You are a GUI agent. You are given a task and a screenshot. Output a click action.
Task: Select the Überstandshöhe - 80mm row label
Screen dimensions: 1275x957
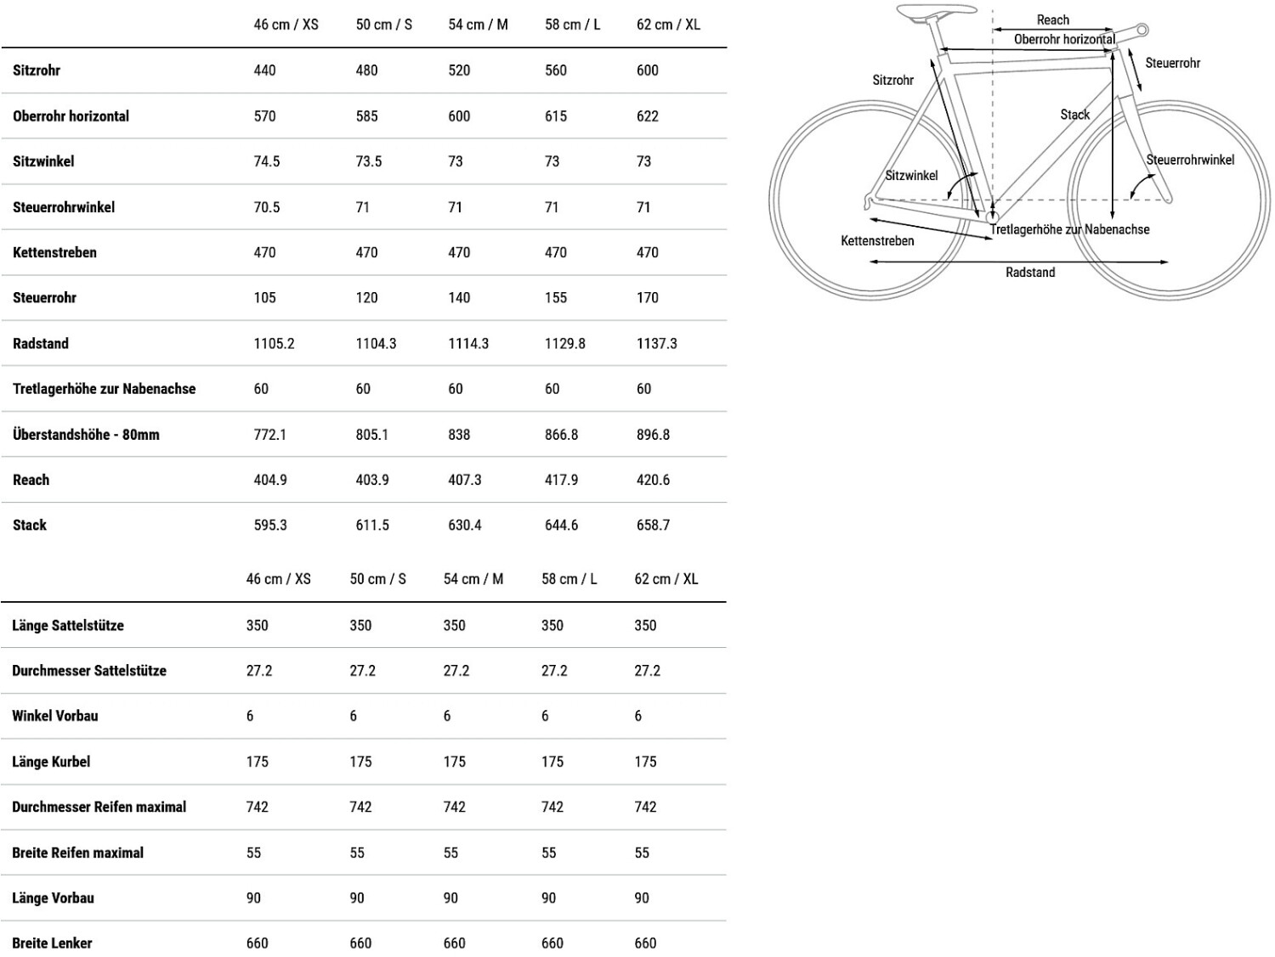(x=86, y=435)
